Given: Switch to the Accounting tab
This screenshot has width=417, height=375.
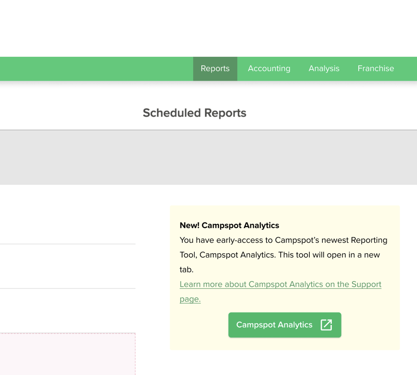Looking at the screenshot, I should [269, 68].
